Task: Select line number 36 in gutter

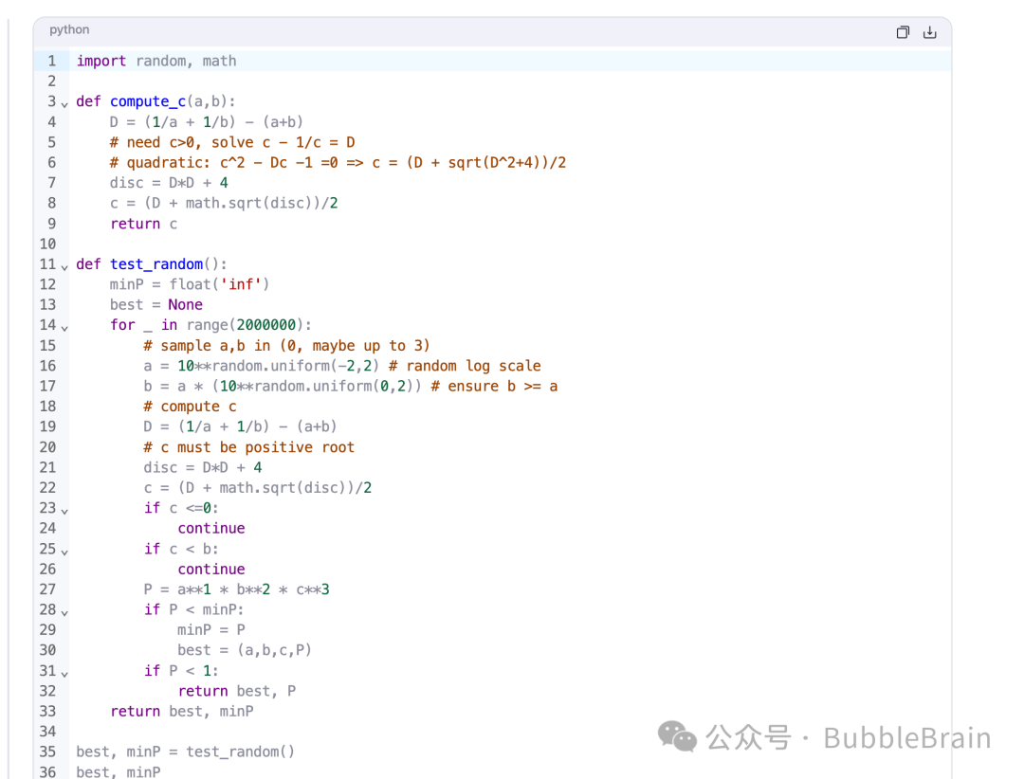Action: (47, 772)
